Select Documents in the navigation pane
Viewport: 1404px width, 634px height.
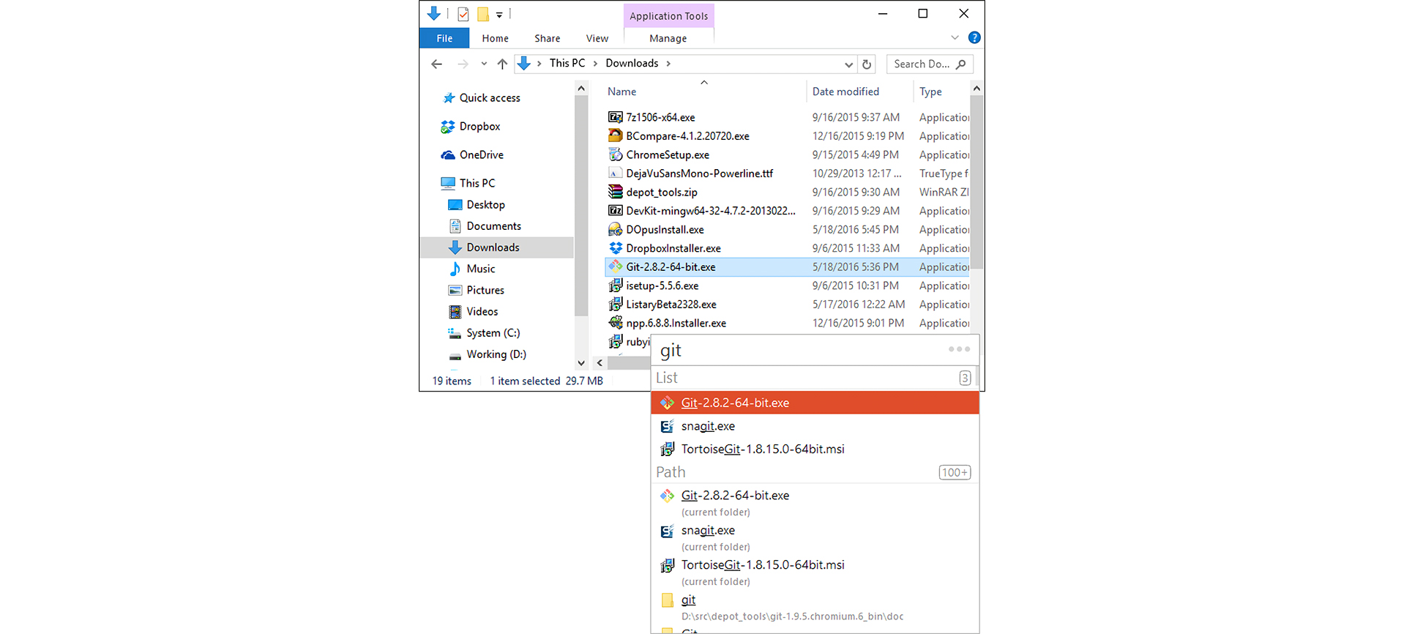pos(494,226)
